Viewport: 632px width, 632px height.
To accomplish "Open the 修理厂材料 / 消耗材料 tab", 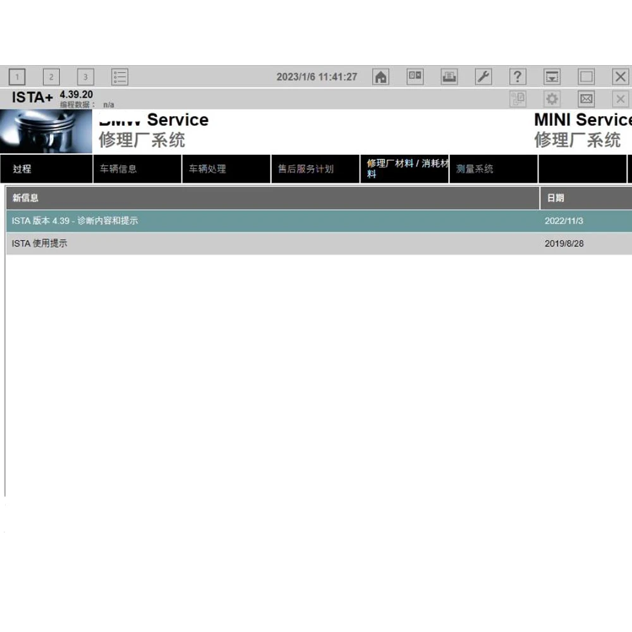I will [404, 169].
